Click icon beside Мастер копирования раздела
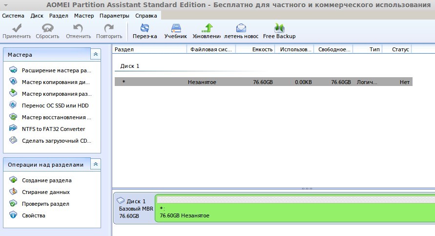This screenshot has width=435, height=236. coord(13,93)
